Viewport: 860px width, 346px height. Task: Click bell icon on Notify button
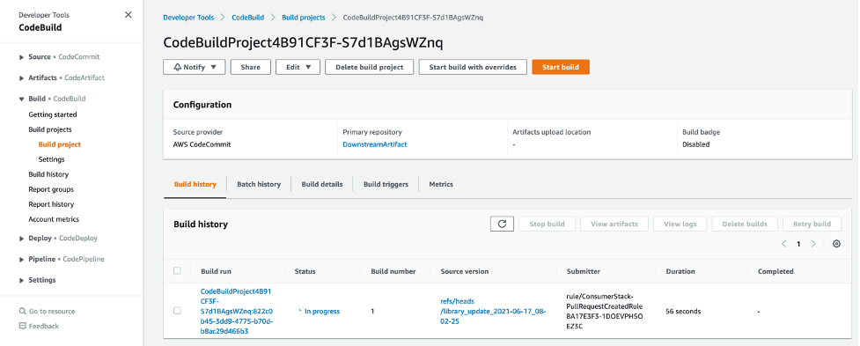(177, 67)
